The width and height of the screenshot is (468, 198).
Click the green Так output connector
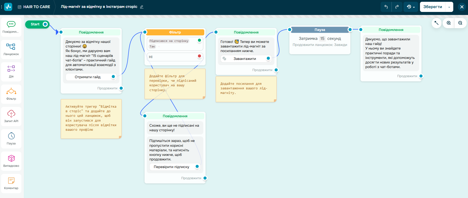[x=199, y=40]
